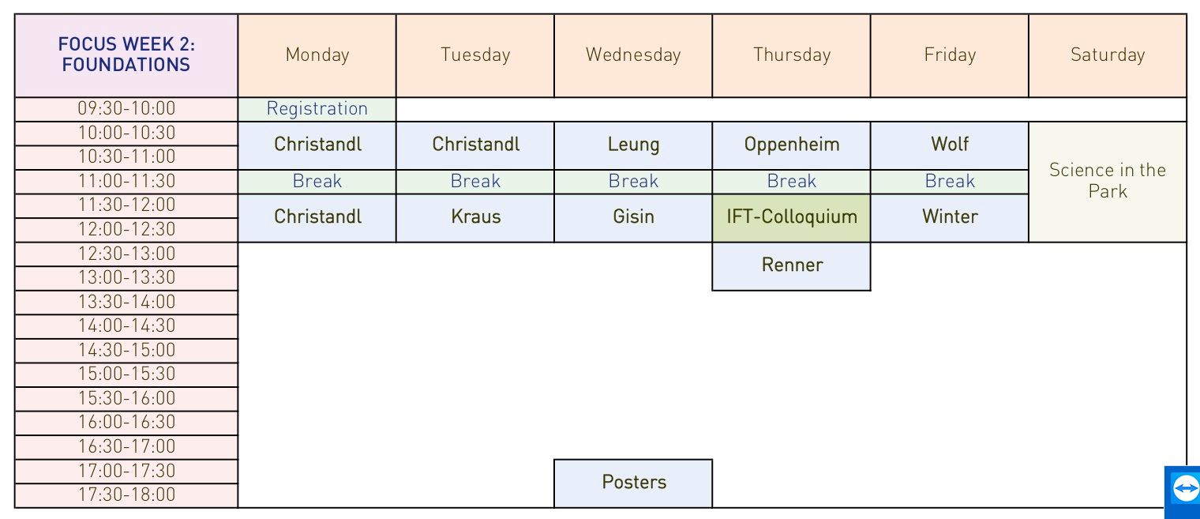This screenshot has width=1200, height=519.
Task: Click the Monday column header
Action: click(x=317, y=55)
